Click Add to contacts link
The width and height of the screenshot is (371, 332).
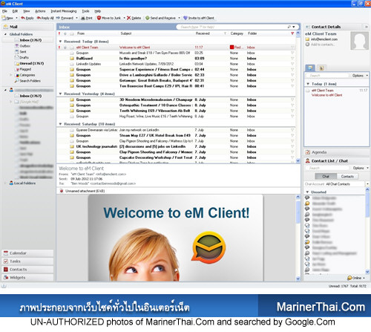tap(323, 45)
